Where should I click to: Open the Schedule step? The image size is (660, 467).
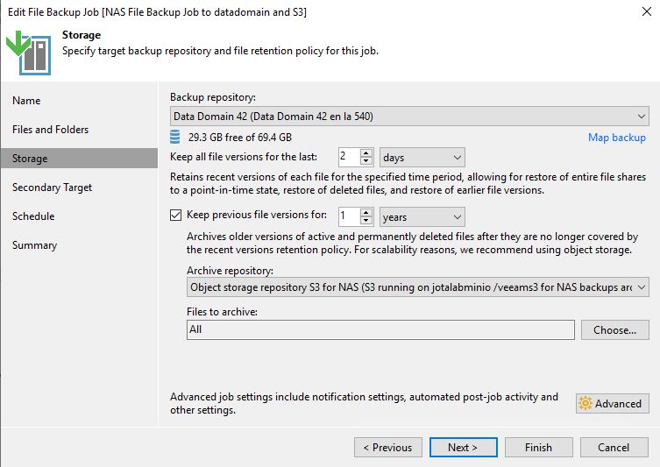[33, 216]
